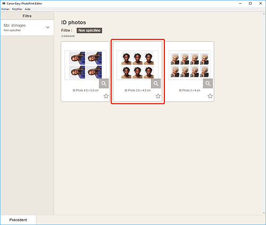The image size is (266, 225).
Task: Click the Non spécifiée filter tag
Action: pos(89,30)
